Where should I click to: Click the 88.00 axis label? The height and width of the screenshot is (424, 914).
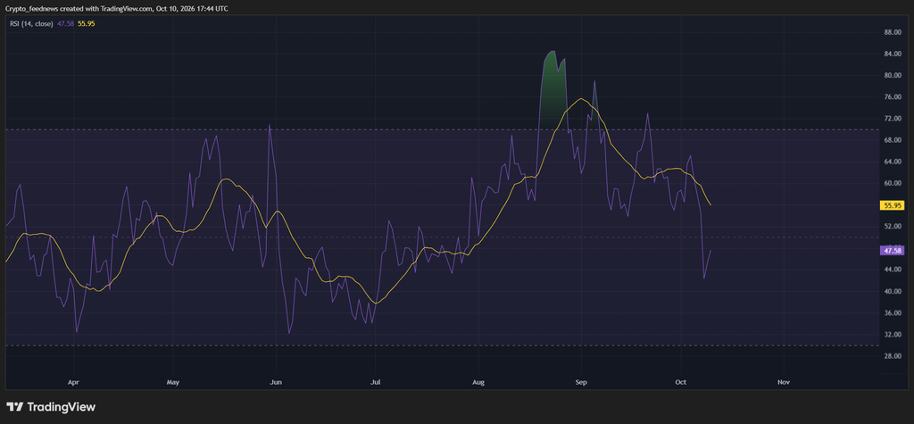893,33
